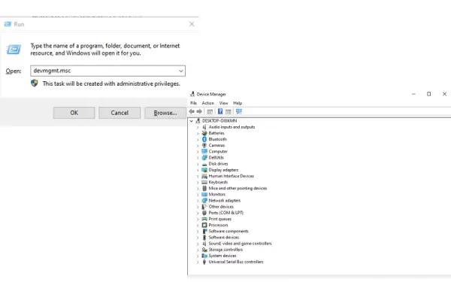Click the Back arrow in Device Manager toolbar
The width and height of the screenshot is (451, 282).
point(192,111)
